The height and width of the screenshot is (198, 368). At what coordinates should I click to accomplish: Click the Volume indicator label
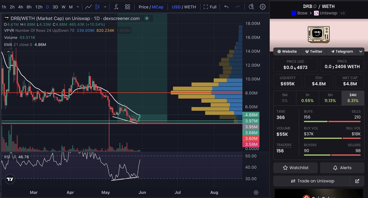tap(11, 37)
